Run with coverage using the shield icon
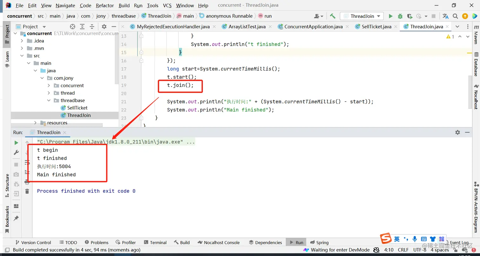Screen dimensions: 480x256 (410, 16)
